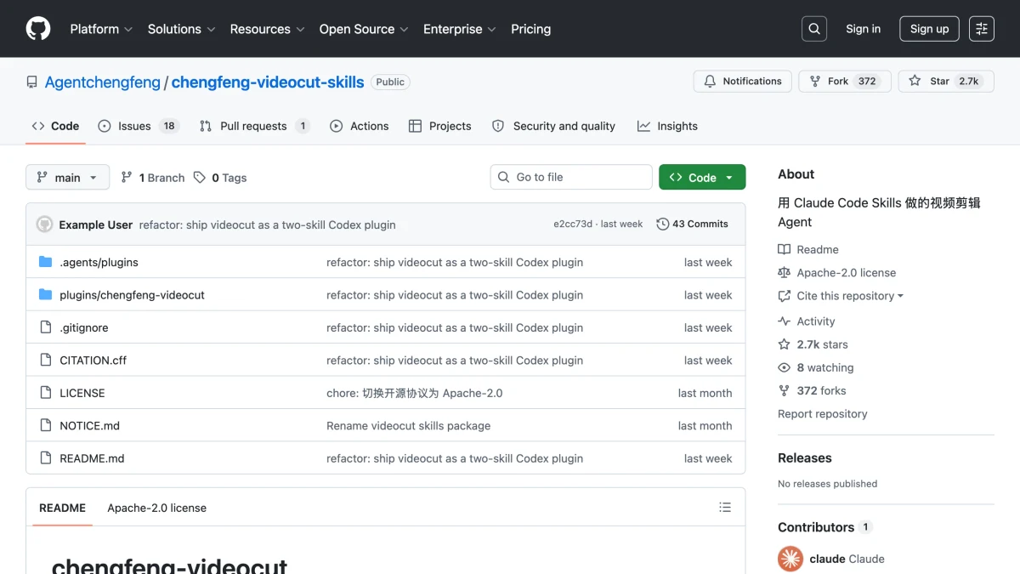This screenshot has height=574, width=1020.
Task: Expand the green Code dropdown button
Action: pyautogui.click(x=702, y=177)
